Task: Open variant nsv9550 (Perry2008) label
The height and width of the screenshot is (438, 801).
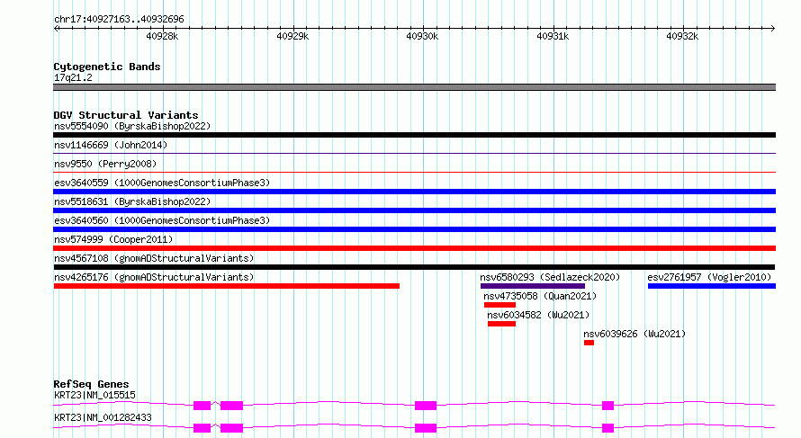Action: point(105,164)
